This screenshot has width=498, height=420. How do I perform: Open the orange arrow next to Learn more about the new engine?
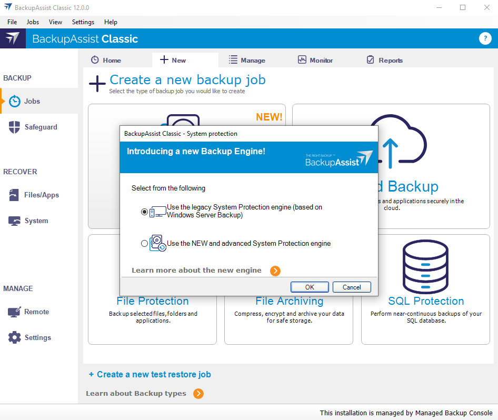pos(275,271)
